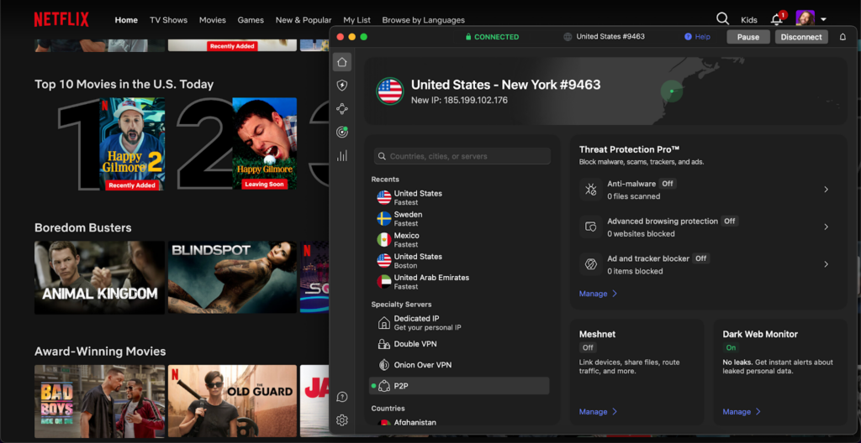Click the Anti-malware bug icon

click(x=591, y=190)
